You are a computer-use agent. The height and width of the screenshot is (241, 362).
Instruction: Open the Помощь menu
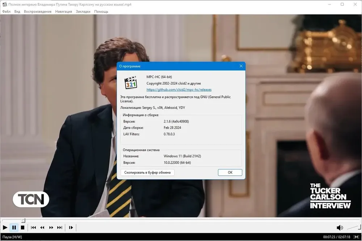coord(101,12)
